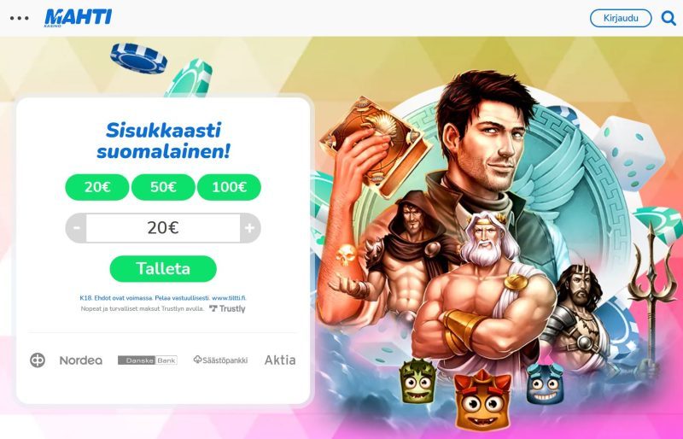Viewport: 683px width, 439px height.
Task: Open the three-dot menu
Action: click(x=19, y=18)
